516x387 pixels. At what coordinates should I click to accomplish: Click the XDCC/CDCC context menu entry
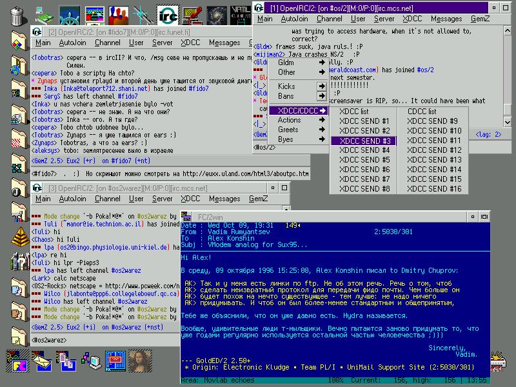coord(298,110)
